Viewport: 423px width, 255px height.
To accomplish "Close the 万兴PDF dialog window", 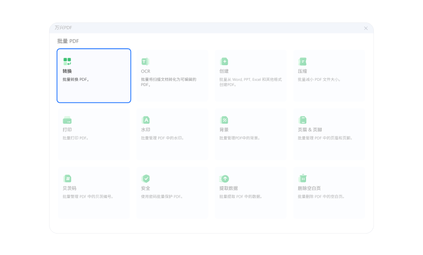I will [366, 28].
